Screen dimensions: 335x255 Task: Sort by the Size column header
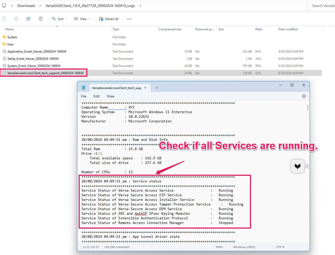(235, 29)
